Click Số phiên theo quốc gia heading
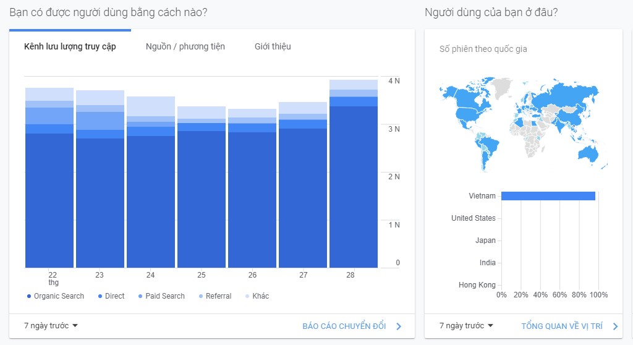The width and height of the screenshot is (633, 345). (x=483, y=49)
